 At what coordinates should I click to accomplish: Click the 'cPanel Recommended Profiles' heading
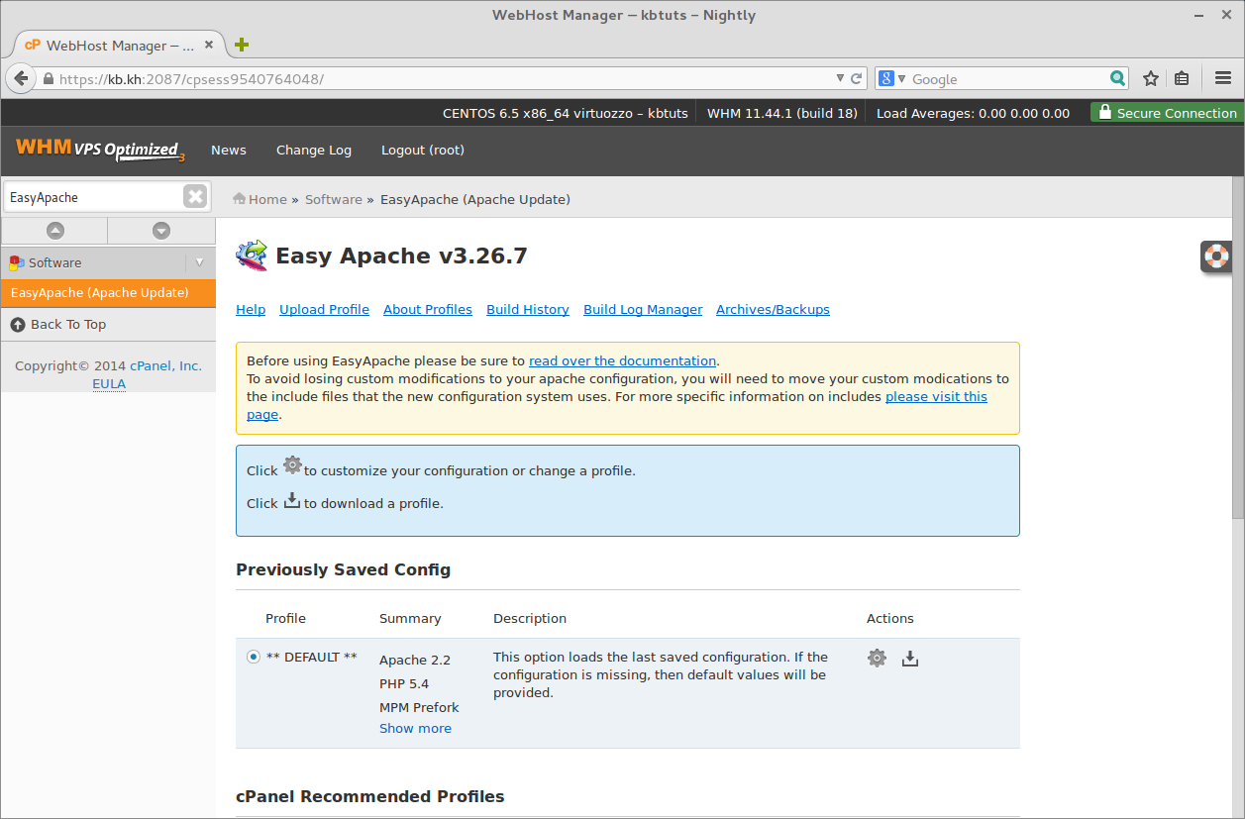(x=370, y=796)
